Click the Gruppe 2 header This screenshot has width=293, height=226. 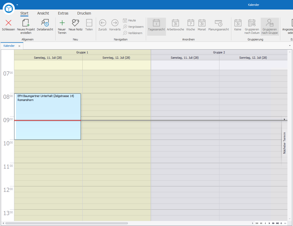(x=219, y=52)
